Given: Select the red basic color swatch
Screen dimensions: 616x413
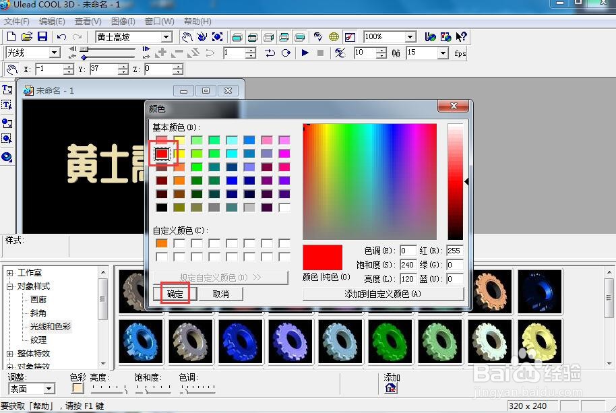Looking at the screenshot, I should click(x=162, y=154).
